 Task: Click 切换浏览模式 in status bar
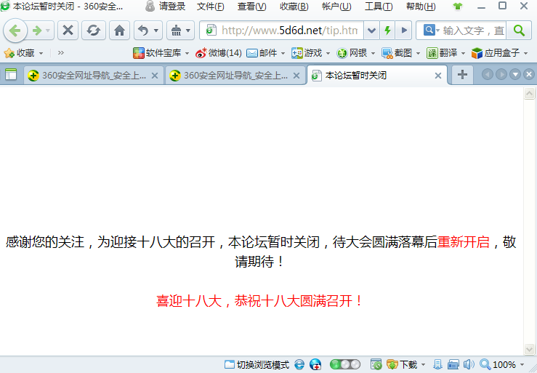(257, 364)
